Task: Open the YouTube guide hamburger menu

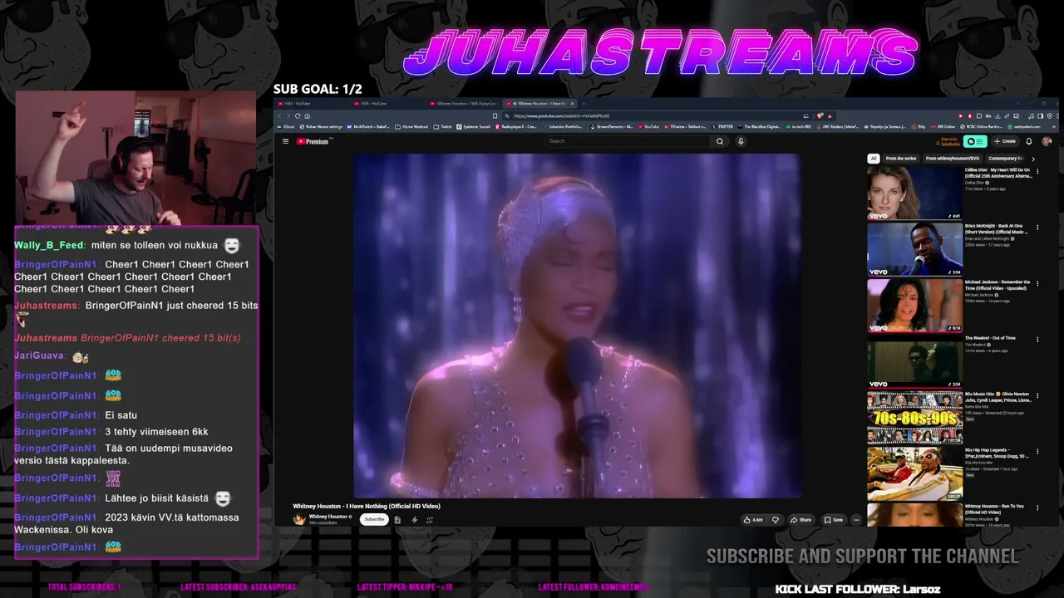Action: click(285, 141)
